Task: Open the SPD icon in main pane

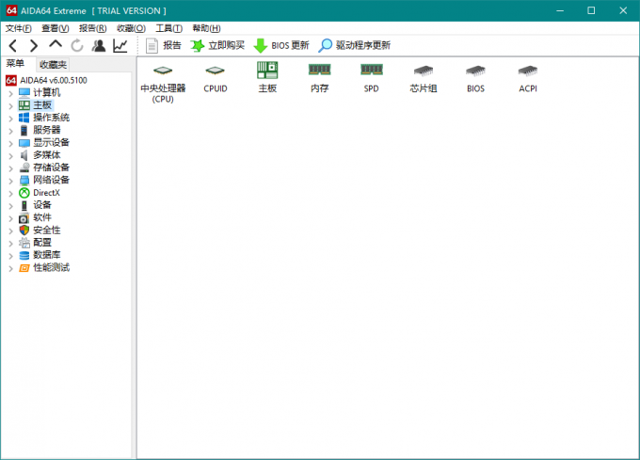Action: click(x=372, y=78)
